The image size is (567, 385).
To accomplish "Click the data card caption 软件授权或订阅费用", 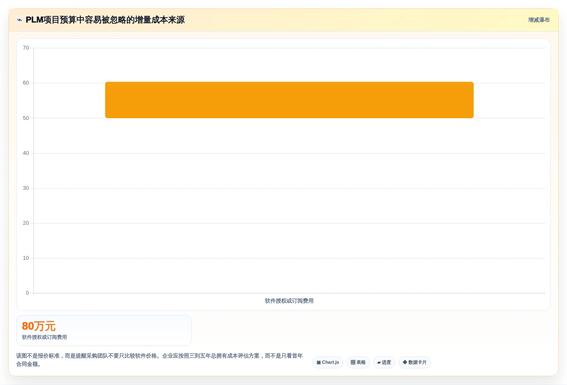I will click(45, 337).
